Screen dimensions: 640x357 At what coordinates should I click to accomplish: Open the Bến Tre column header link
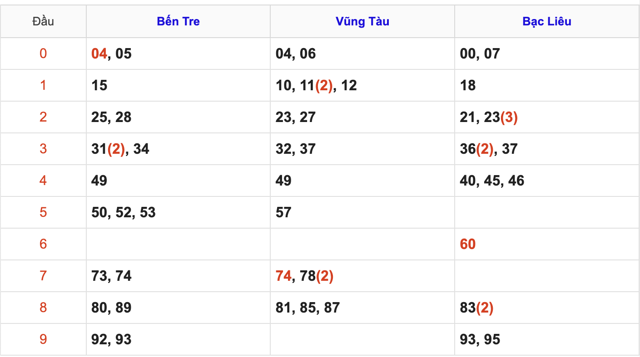coord(178,21)
